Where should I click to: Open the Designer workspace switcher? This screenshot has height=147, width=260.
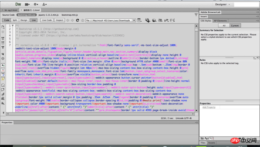[x=222, y=5]
